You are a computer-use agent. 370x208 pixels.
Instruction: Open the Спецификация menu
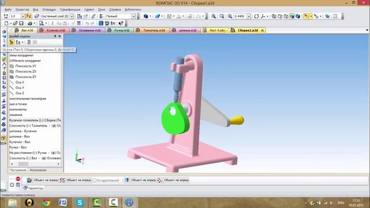[x=70, y=9]
